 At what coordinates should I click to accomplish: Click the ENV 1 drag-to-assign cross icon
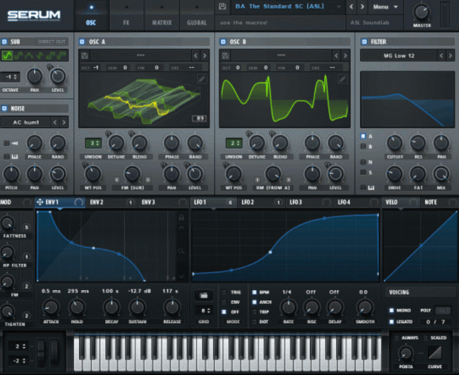pos(40,202)
